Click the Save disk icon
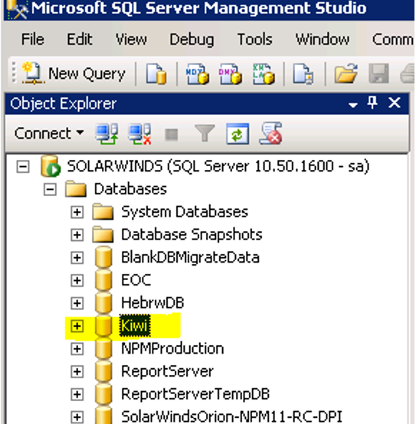 click(379, 73)
